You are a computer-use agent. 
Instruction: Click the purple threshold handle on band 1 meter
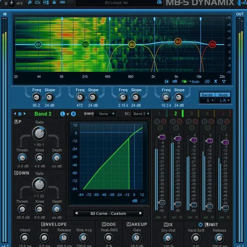tap(162, 137)
